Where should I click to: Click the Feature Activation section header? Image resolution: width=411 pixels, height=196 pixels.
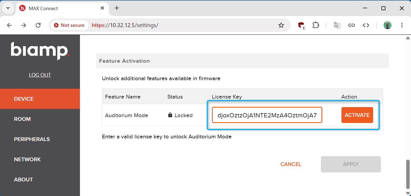[x=242, y=61]
